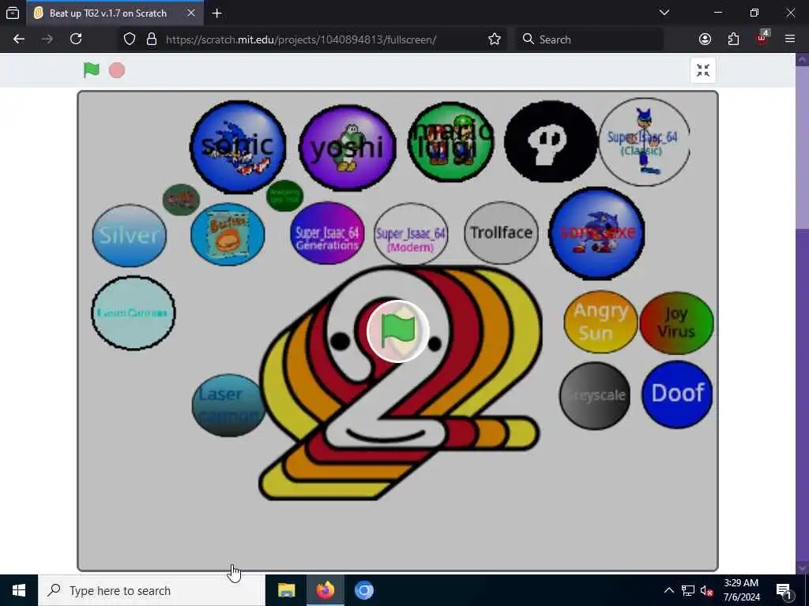Open the volume muted speaker icon
The height and width of the screenshot is (606, 809).
point(706,590)
